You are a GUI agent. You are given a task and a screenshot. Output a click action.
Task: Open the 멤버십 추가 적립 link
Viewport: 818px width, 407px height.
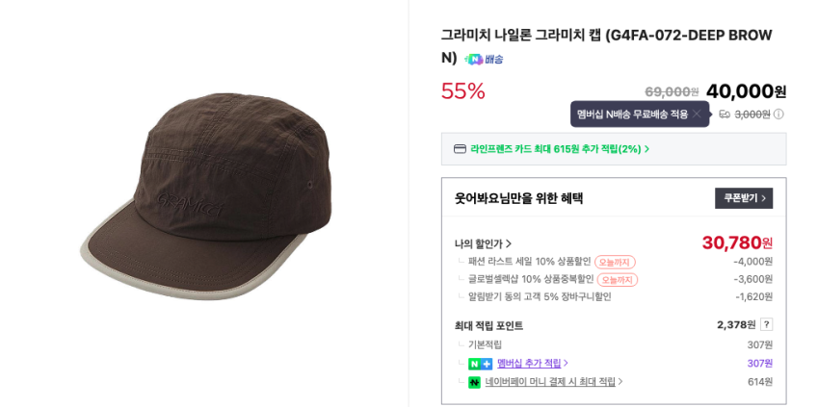[532, 364]
